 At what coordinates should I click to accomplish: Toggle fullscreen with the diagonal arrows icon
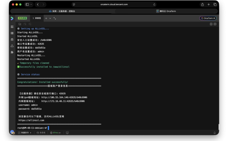coord(55,18)
